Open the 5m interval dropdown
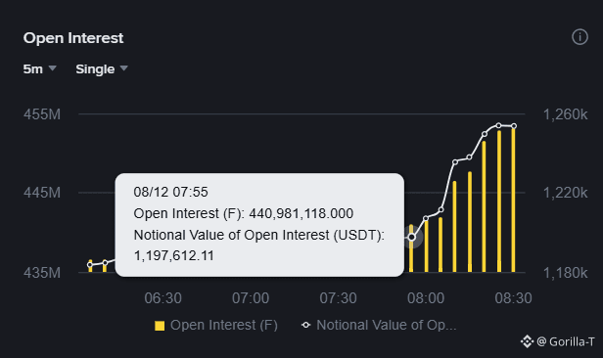The image size is (603, 358). [39, 69]
